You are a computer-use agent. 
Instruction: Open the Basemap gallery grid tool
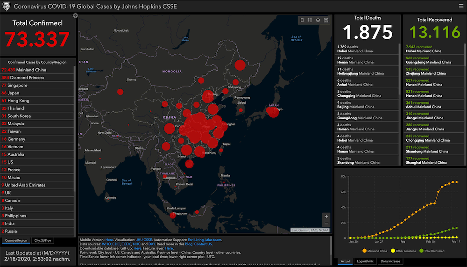click(x=326, y=20)
